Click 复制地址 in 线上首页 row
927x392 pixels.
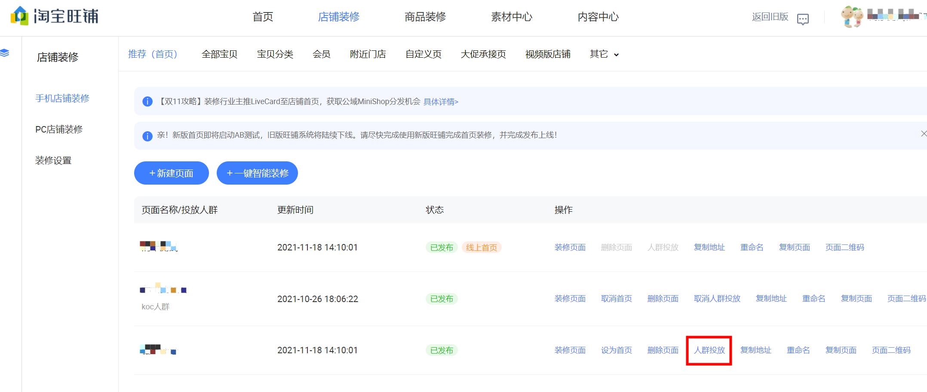tap(709, 247)
